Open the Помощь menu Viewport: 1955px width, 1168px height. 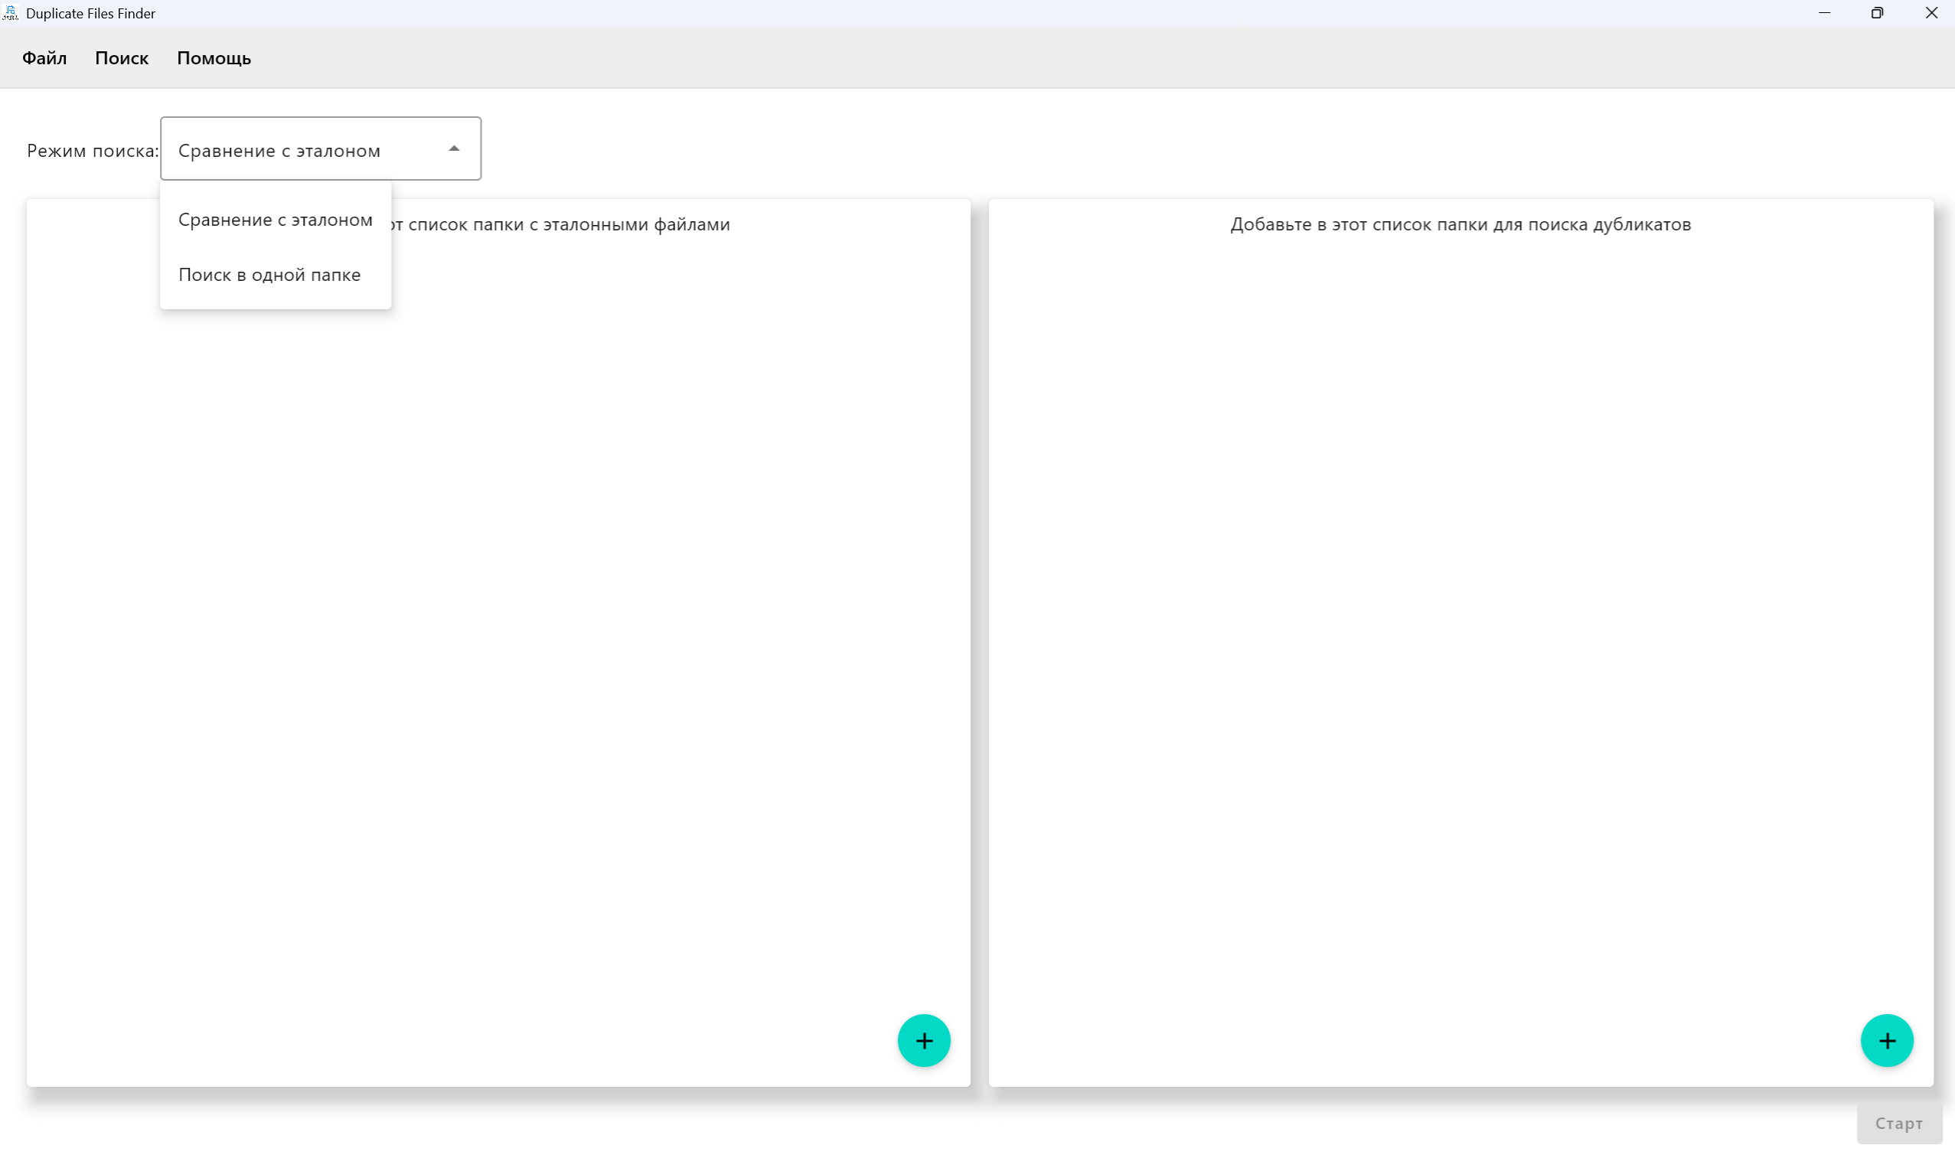214,58
